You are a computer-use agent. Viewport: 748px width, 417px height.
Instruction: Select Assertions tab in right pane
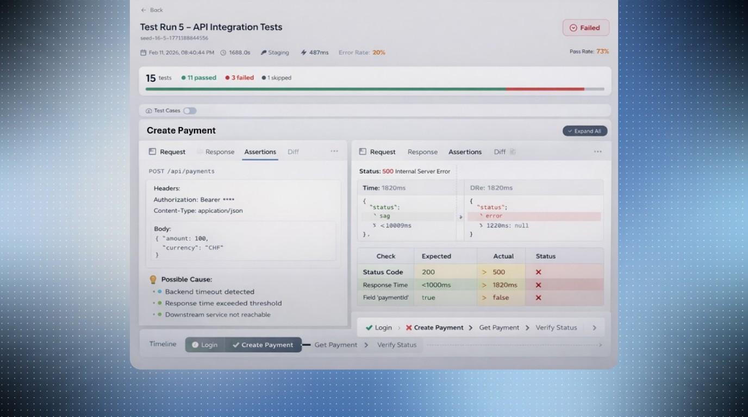click(x=465, y=152)
